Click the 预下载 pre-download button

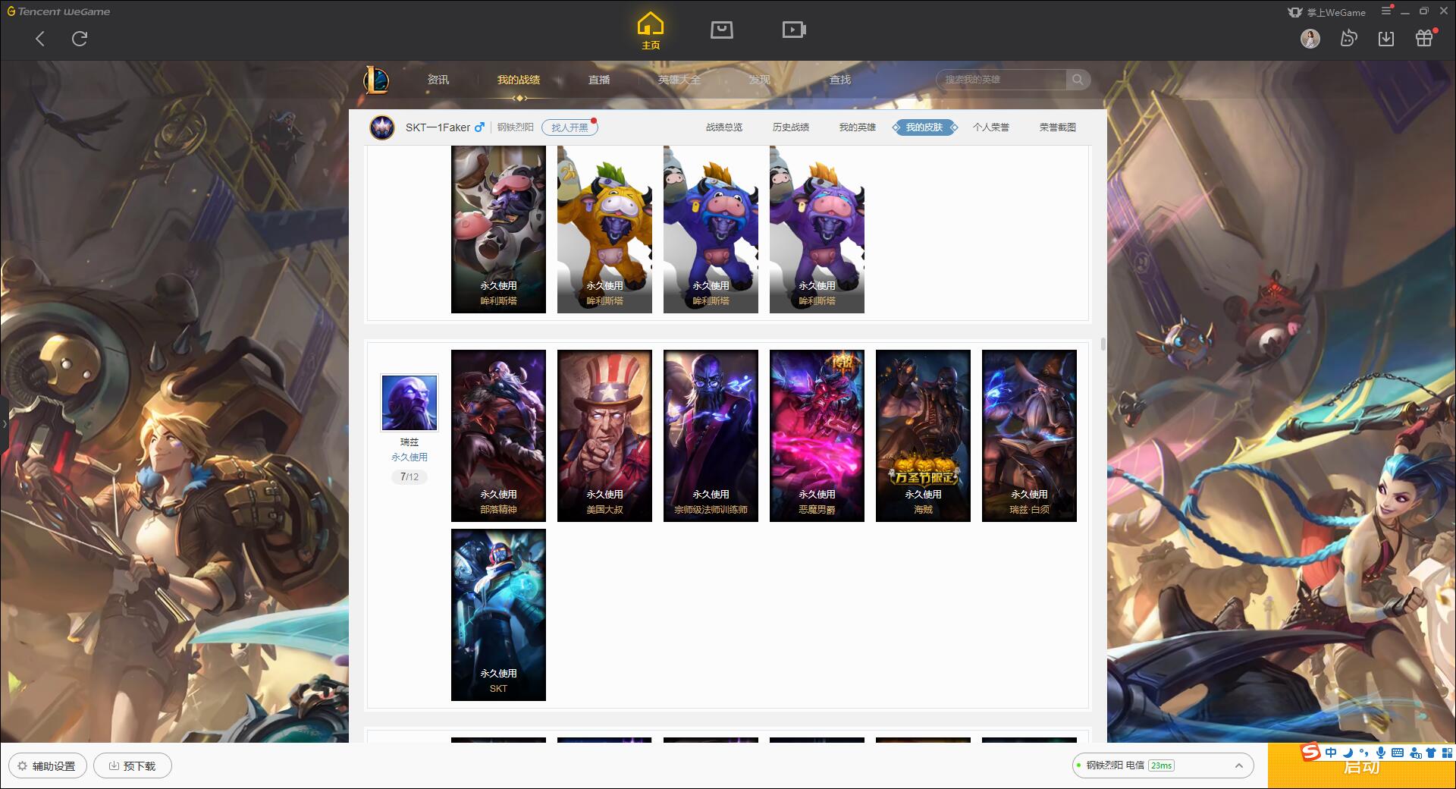pos(133,766)
